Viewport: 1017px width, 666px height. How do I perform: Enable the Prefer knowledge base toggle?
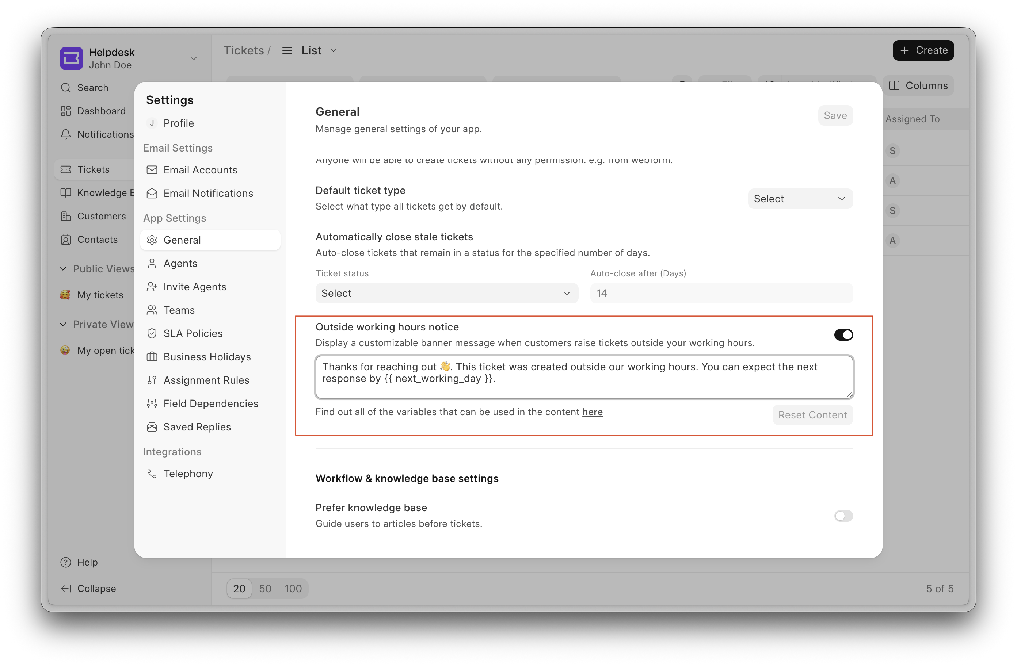click(843, 516)
